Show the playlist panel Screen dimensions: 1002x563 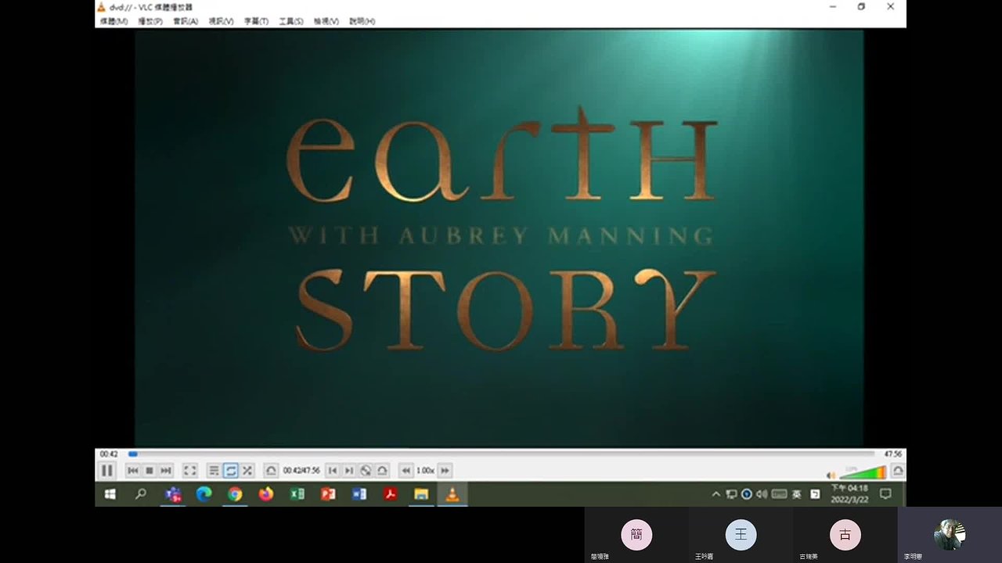coord(213,471)
